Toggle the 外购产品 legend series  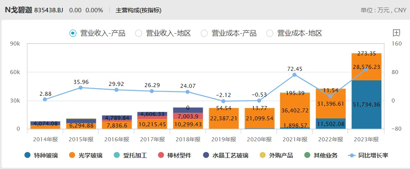point(276,156)
